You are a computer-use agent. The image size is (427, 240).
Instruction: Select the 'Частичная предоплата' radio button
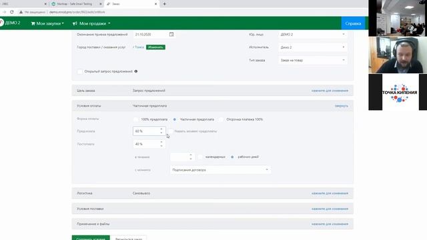175,119
